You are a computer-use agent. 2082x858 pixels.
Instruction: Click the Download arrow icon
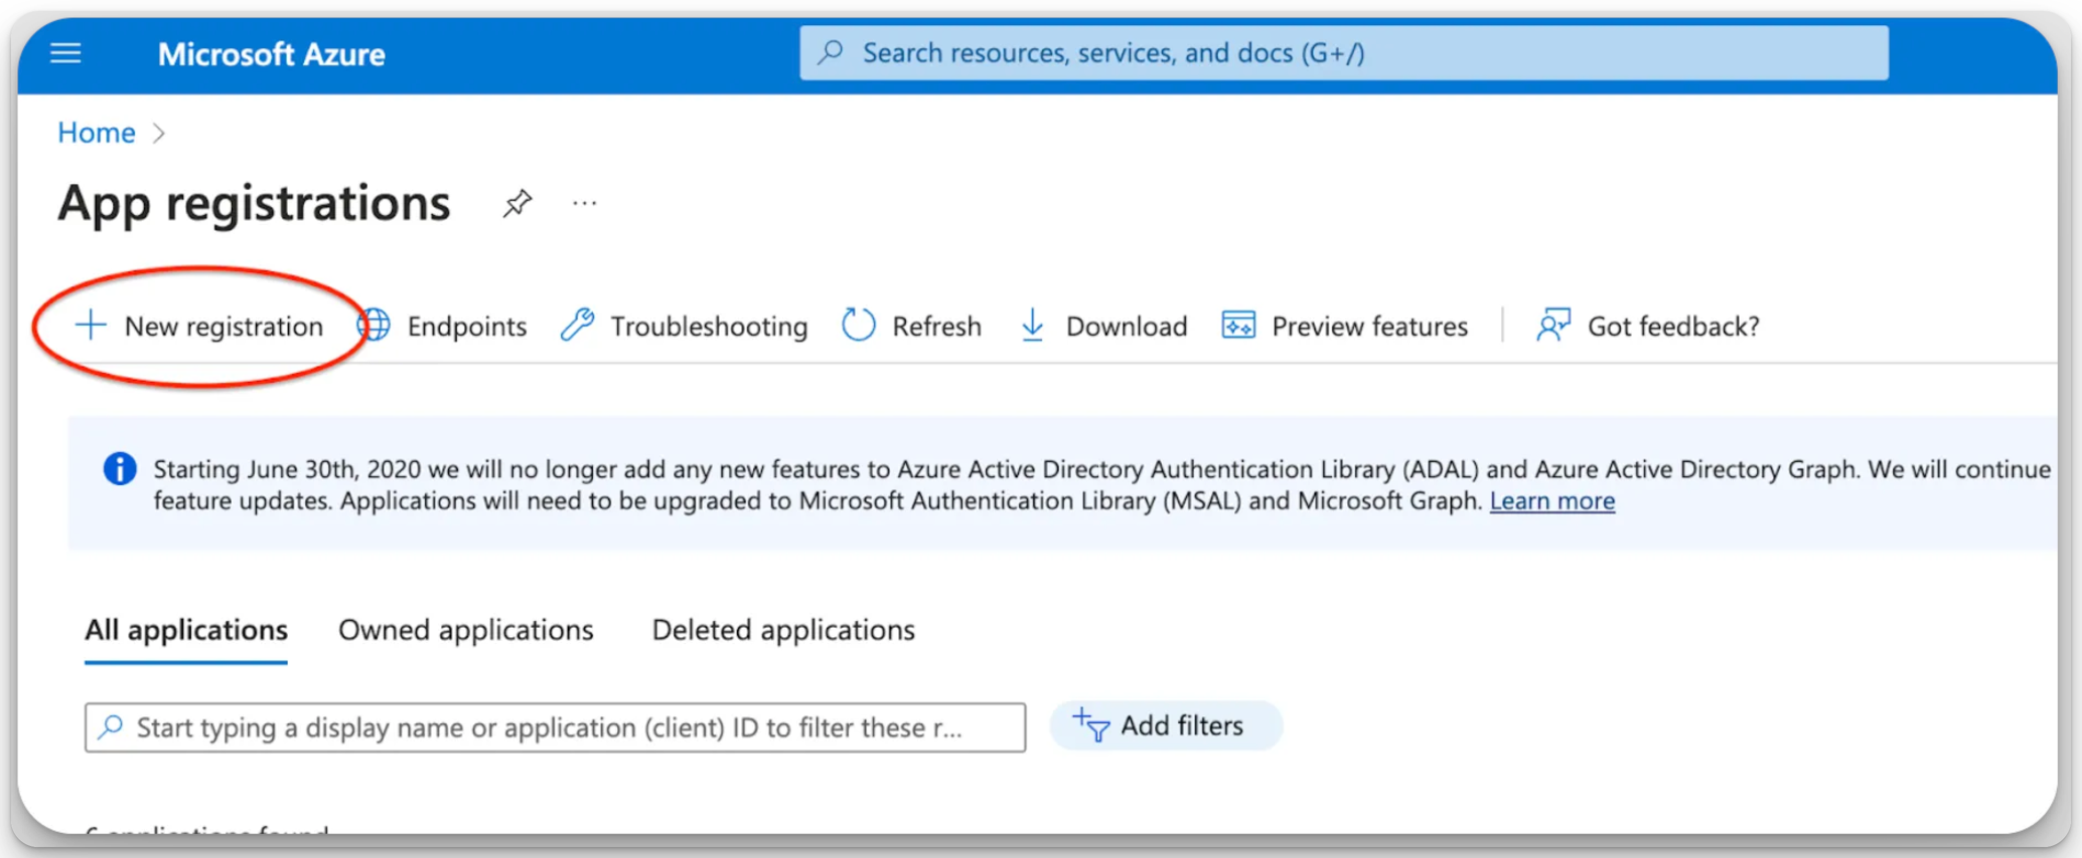pos(1032,325)
